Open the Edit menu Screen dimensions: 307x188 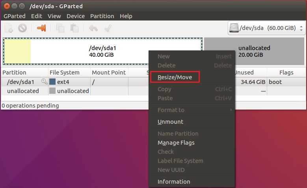pos(37,16)
